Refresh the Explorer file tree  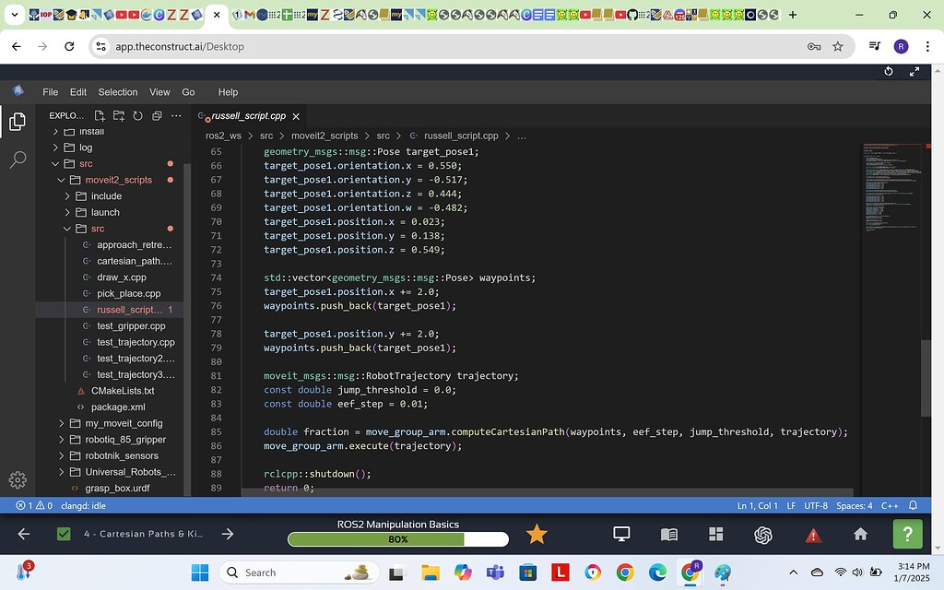tap(138, 114)
